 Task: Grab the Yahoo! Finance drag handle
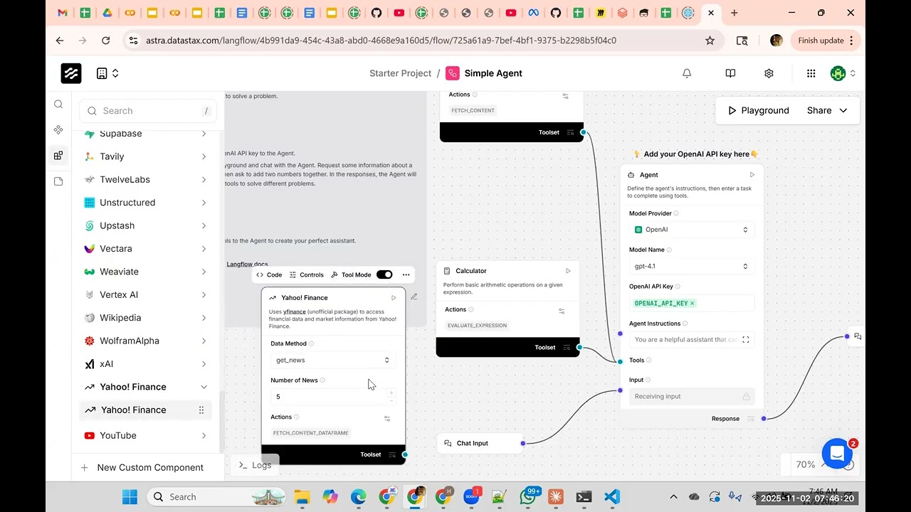201,410
